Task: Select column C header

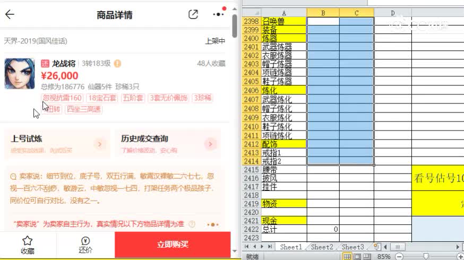Action: (357, 13)
